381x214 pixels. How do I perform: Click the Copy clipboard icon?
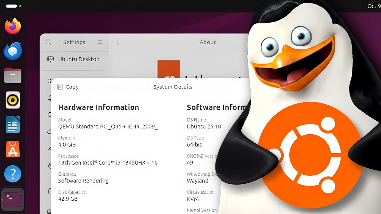click(x=60, y=87)
